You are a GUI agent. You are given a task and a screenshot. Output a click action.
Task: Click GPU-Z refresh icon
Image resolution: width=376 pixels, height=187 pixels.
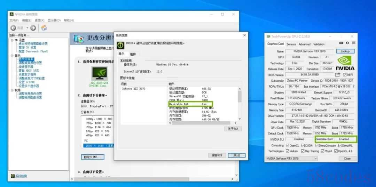click(347, 43)
